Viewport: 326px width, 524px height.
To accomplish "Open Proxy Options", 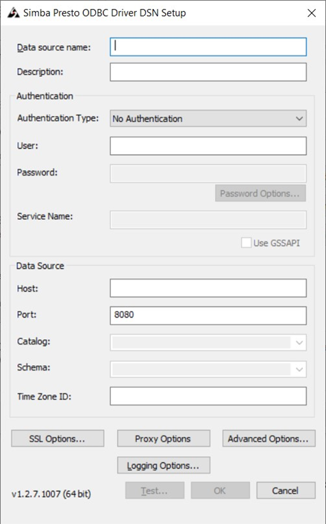I will pyautogui.click(x=164, y=438).
